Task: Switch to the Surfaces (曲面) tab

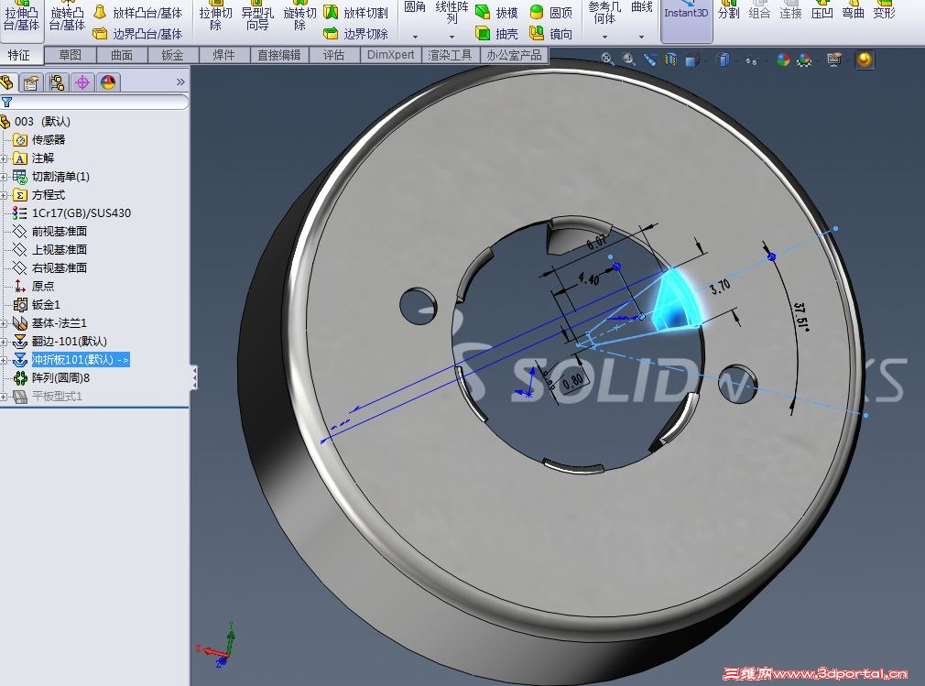Action: [122, 55]
